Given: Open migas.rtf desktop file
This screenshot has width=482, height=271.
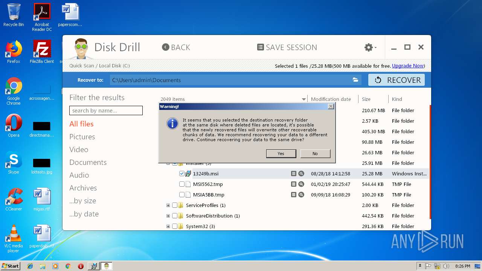Looking at the screenshot, I should tap(42, 199).
